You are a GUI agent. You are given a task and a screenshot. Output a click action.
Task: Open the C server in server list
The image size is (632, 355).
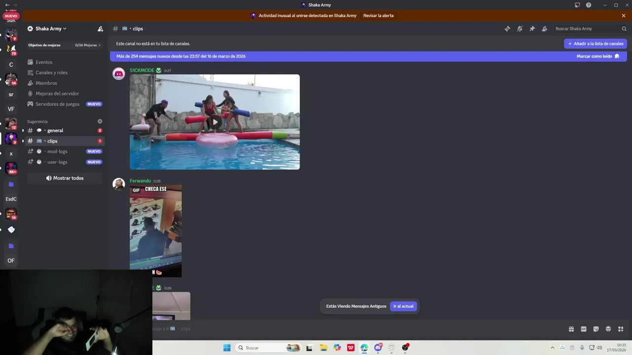[x=11, y=65]
